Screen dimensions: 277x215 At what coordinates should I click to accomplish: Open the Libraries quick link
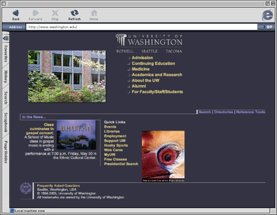112,132
